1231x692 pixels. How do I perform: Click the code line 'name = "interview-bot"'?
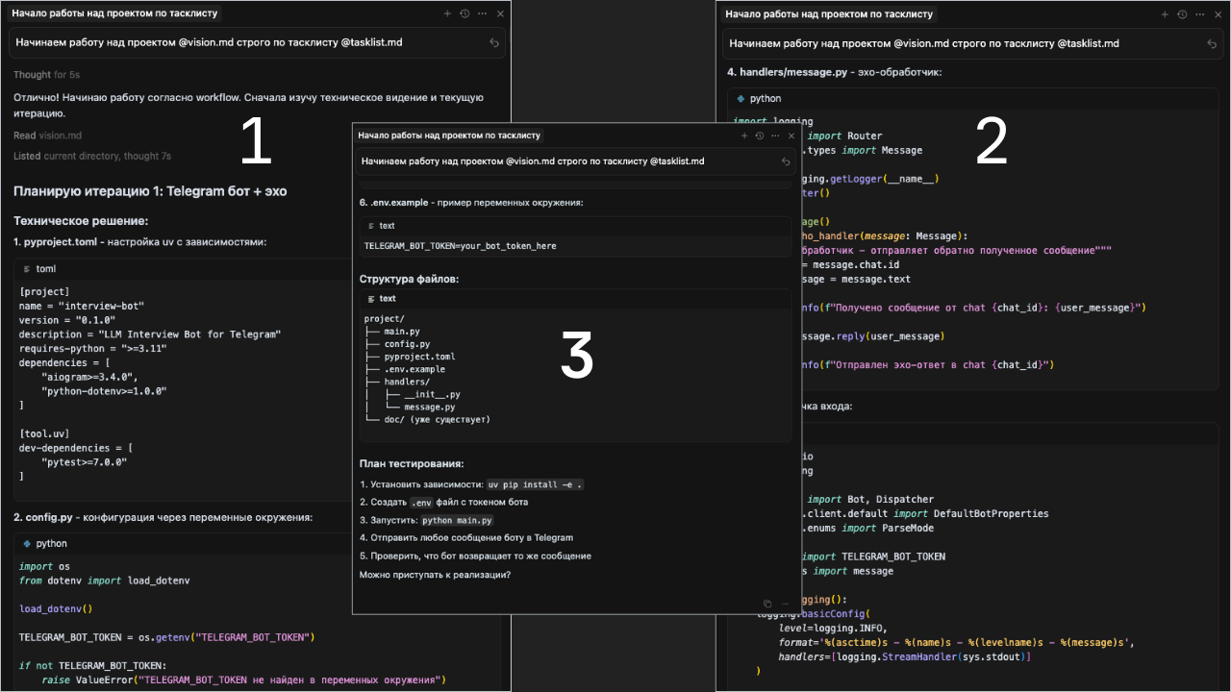82,306
